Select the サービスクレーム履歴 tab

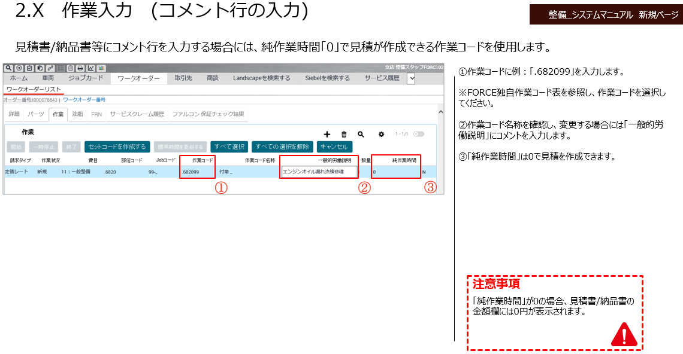(x=137, y=114)
